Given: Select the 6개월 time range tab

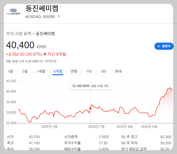Looking at the screenshot, I should [x=58, y=71].
